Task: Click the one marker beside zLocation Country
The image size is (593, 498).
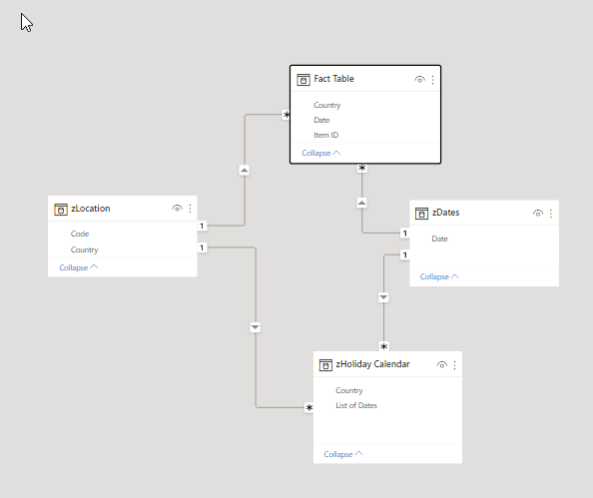Action: 202,248
